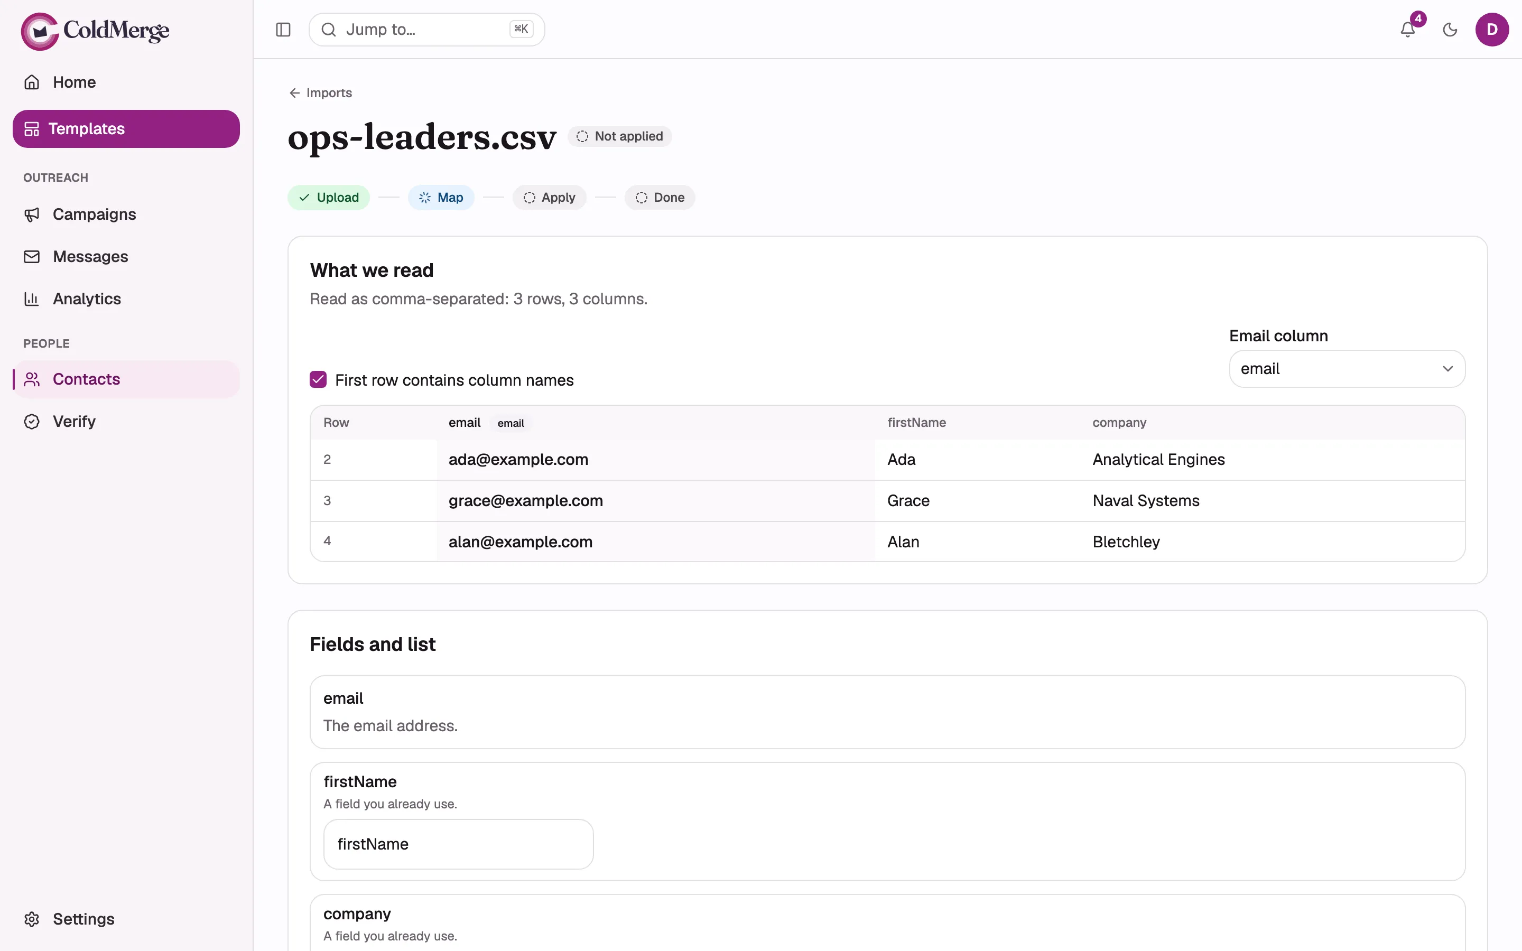Uncheck First row contains column names
Screen dimensions: 1522x951
click(318, 379)
